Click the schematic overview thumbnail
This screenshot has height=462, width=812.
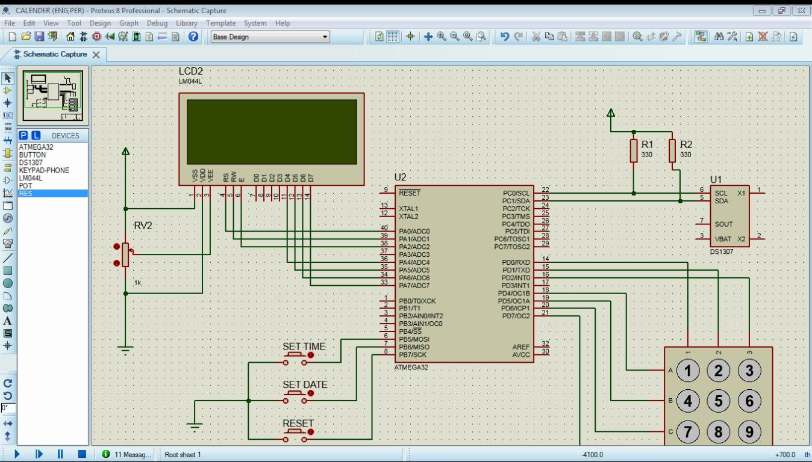[52, 96]
